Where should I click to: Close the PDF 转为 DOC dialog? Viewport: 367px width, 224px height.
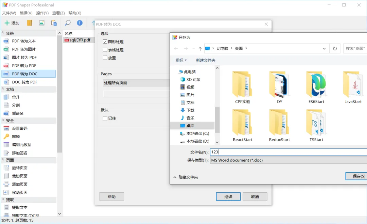pos(266,24)
